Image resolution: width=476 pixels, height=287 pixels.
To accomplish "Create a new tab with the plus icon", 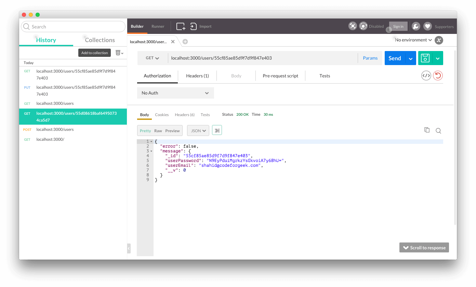I will (x=185, y=41).
